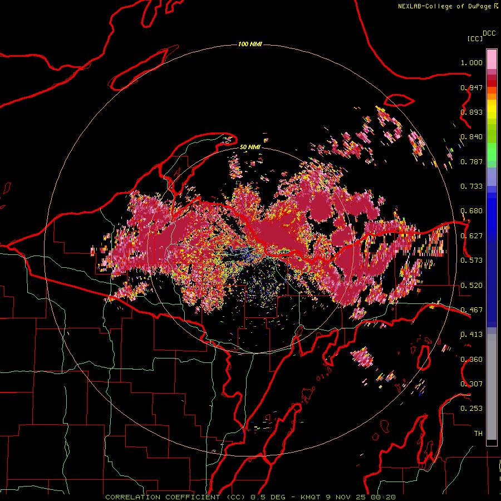Viewport: 501px width, 501px height.
Task: Click the 0.840 scale value
Action: point(471,137)
